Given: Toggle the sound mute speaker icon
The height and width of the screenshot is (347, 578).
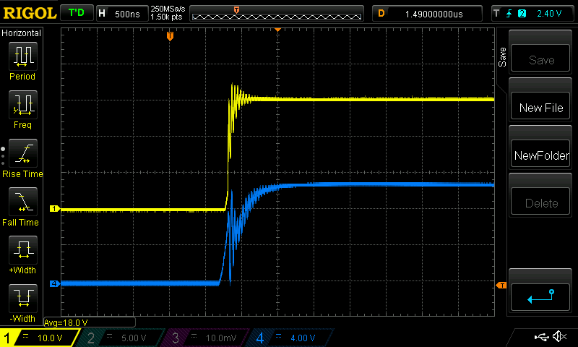Looking at the screenshot, I should coord(559,337).
